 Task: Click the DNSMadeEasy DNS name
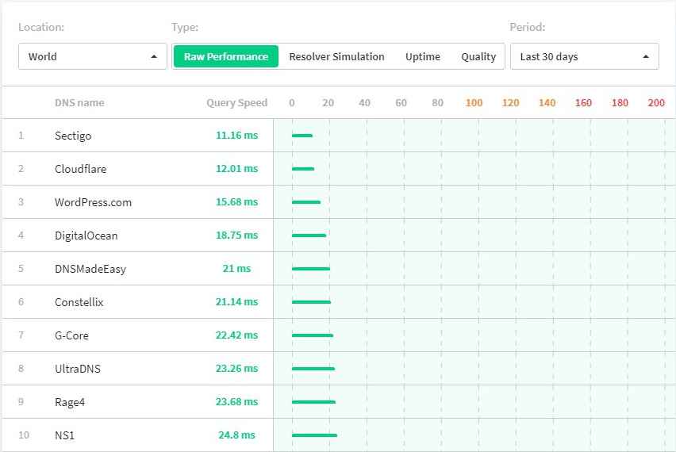point(90,269)
